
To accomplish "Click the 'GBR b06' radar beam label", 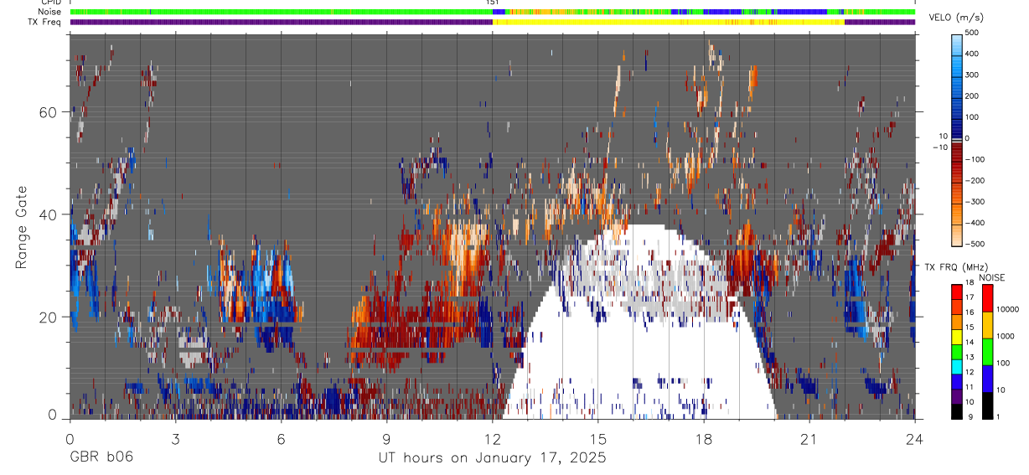I will (101, 458).
